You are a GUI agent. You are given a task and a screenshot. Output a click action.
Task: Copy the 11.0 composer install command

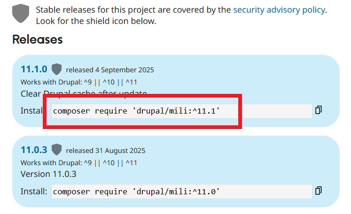click(x=319, y=191)
